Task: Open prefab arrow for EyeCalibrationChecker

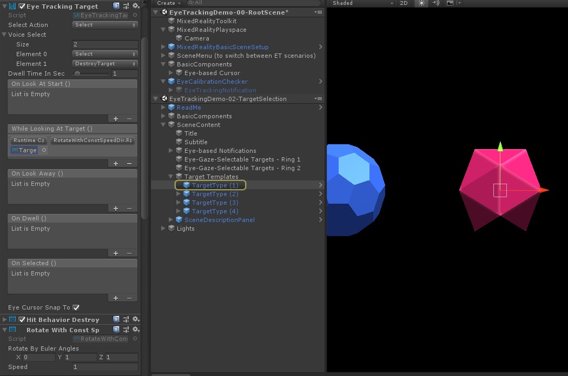Action: click(x=321, y=82)
